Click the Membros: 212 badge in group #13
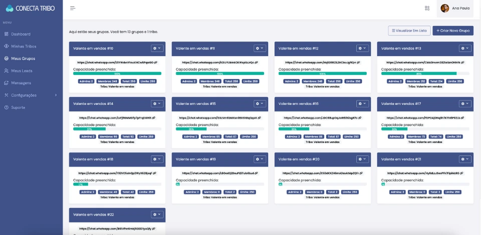Screen dimensions: 481x235 click(416, 81)
